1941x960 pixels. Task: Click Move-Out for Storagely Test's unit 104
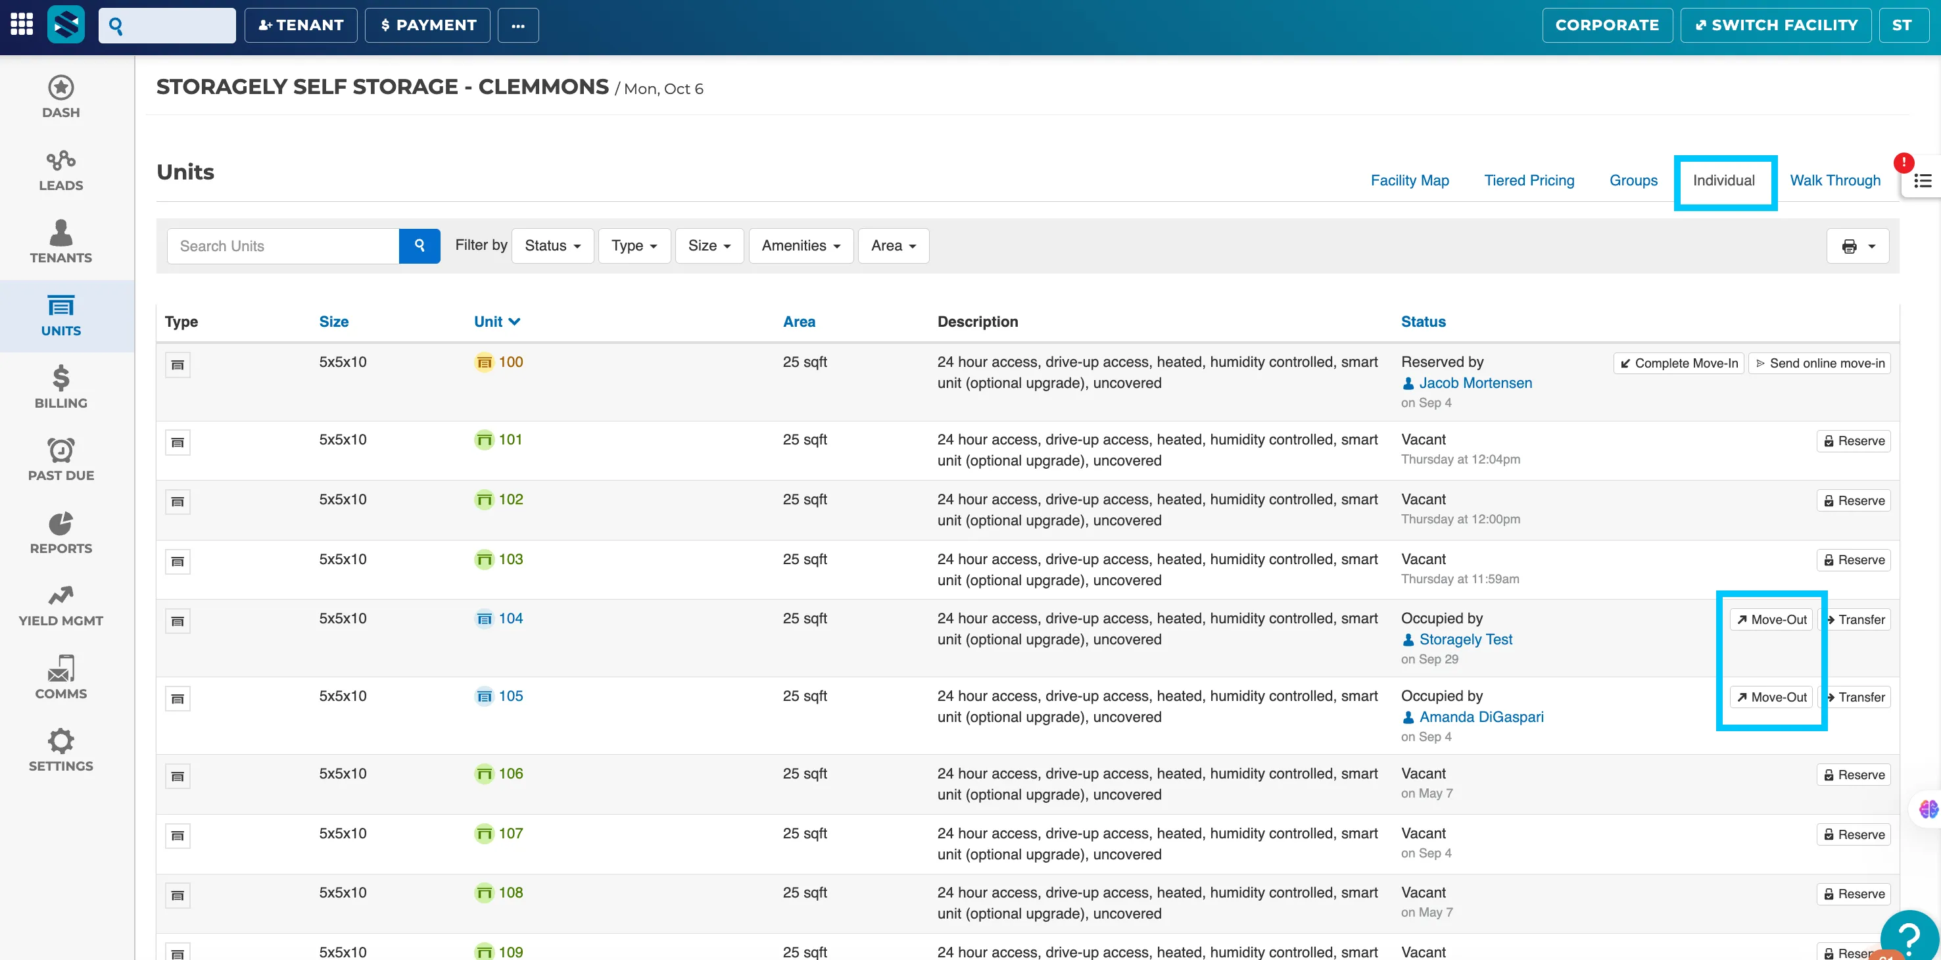1771,619
